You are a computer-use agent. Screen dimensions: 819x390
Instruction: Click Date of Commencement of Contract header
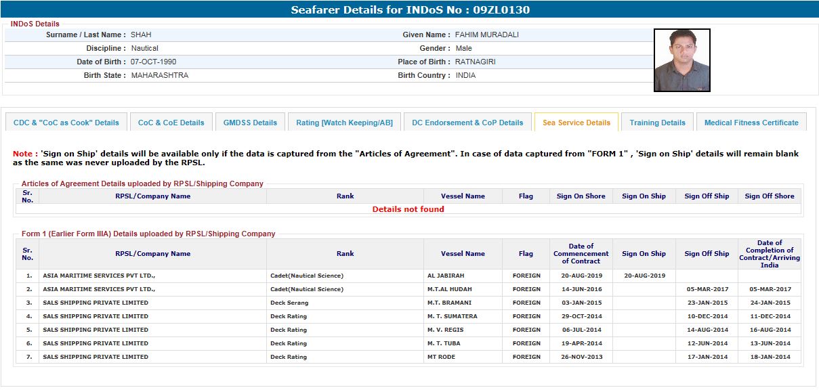coord(581,254)
